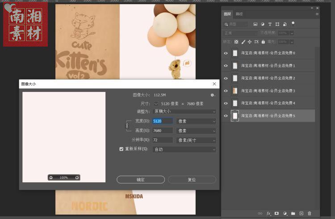Collapse the panel with double-arrow icon
The width and height of the screenshot is (335, 219).
[312, 8]
